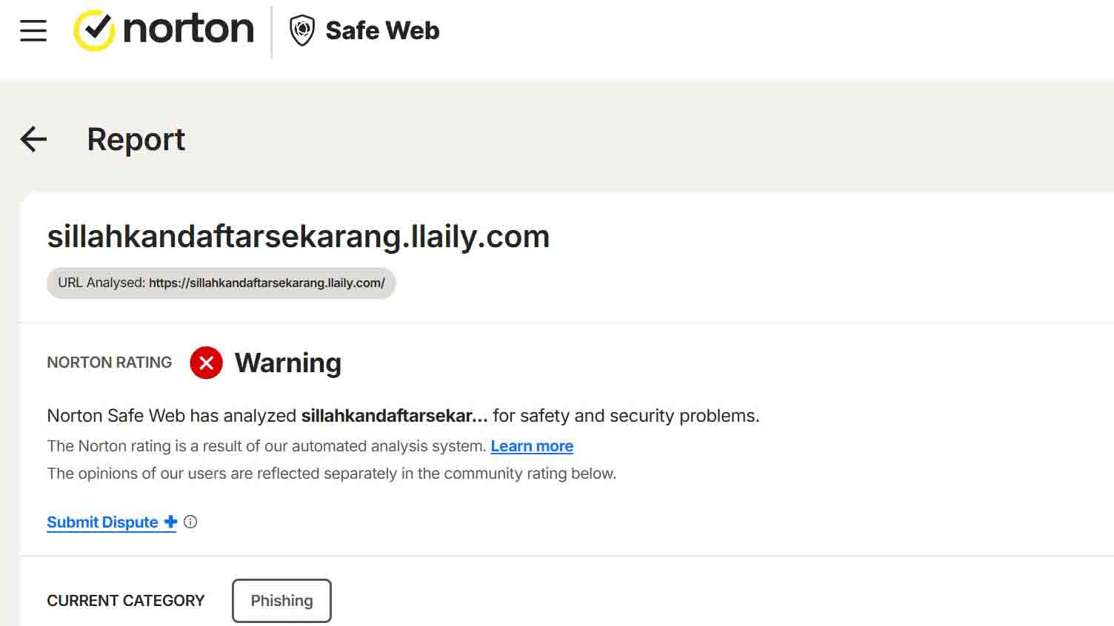
Task: Click the CURRENT CATEGORY label
Action: click(x=125, y=600)
